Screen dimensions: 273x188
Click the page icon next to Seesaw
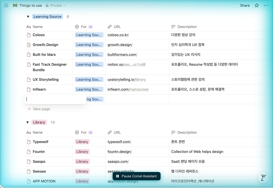29,171
